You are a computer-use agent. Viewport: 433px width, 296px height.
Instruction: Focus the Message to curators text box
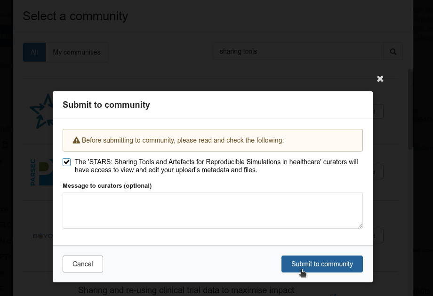tap(212, 210)
